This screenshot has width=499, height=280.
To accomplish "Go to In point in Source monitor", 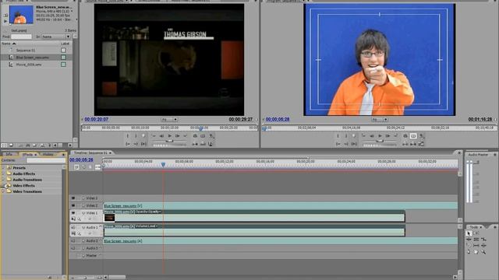I will [x=127, y=144].
